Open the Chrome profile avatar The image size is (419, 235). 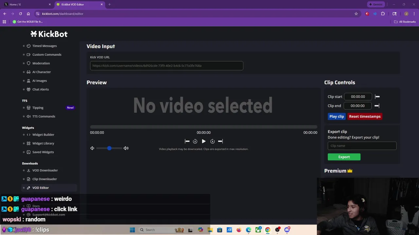tap(406, 14)
